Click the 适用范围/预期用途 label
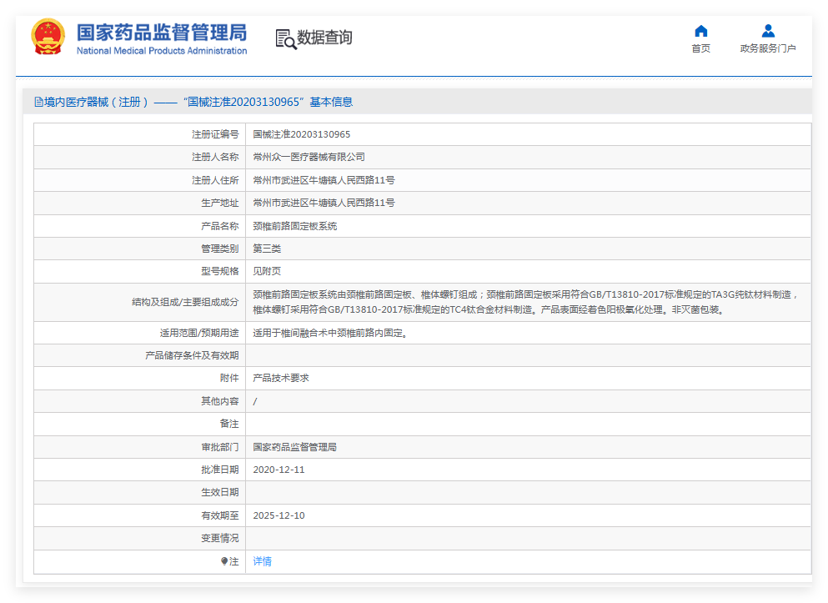 [x=199, y=333]
